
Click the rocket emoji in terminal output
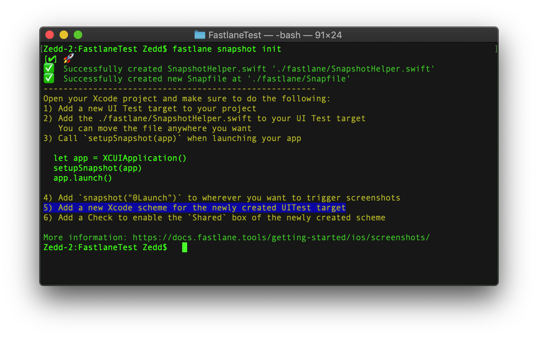click(x=68, y=58)
